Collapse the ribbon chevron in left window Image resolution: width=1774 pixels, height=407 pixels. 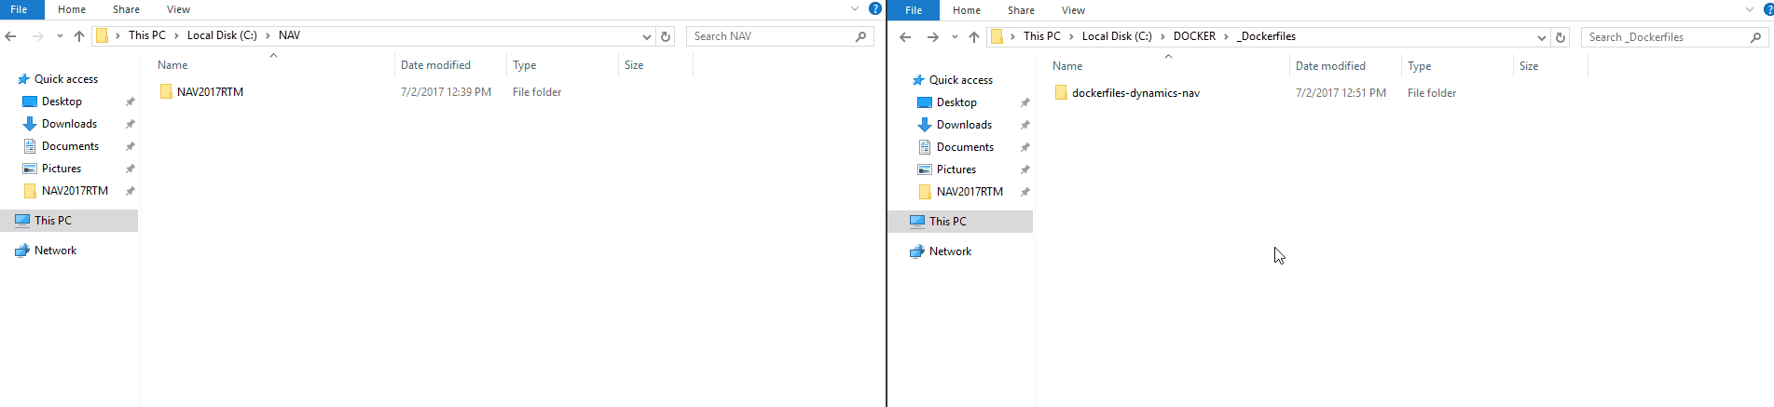pos(855,9)
